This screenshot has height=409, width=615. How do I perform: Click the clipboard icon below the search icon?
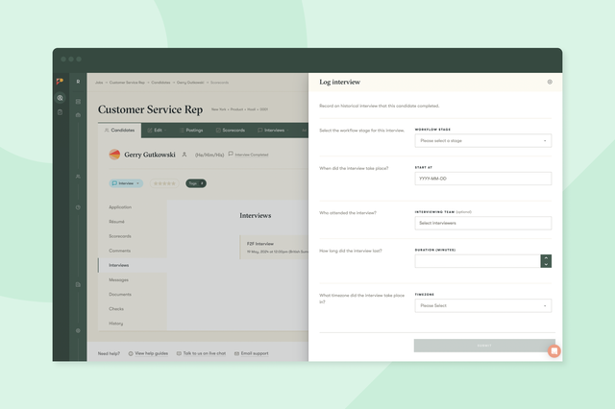point(61,112)
